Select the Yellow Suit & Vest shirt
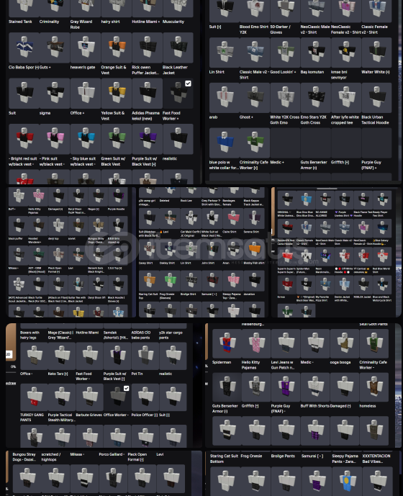This screenshot has height=496, width=403. click(x=117, y=94)
